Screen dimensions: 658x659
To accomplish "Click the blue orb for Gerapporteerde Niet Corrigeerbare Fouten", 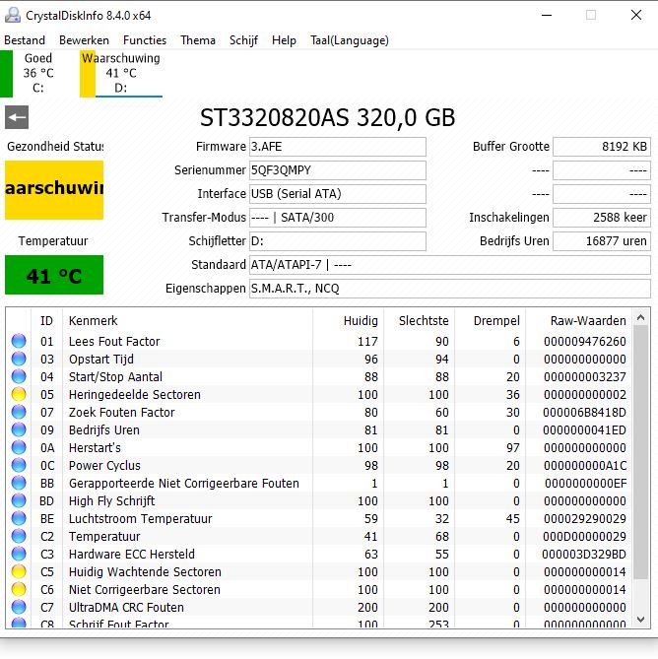I will pyautogui.click(x=19, y=483).
